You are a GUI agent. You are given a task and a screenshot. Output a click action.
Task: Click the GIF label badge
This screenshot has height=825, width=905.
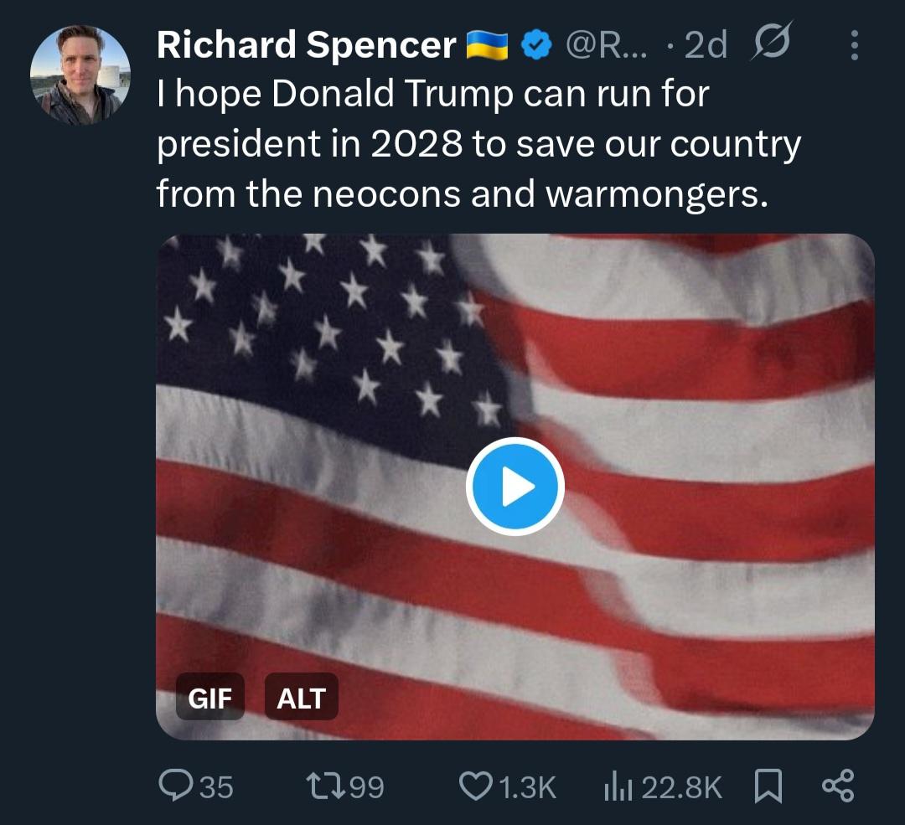(x=209, y=697)
